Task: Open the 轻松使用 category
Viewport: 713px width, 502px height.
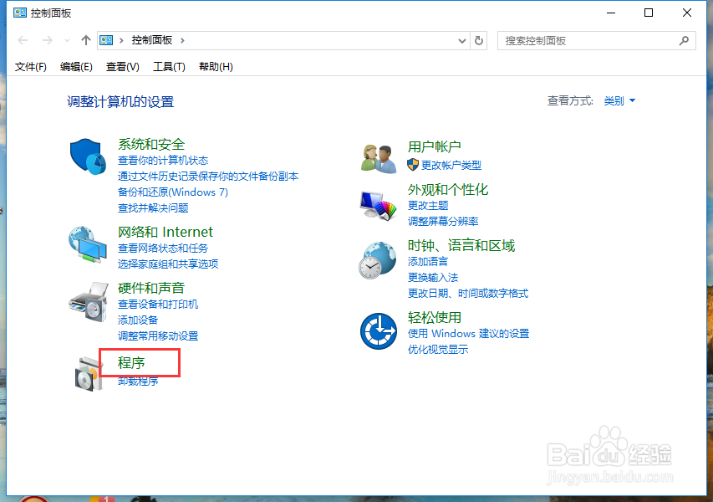Action: point(435,317)
